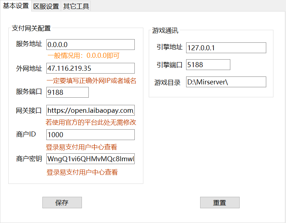Viewport: 286px width, 223px height.
Task: Click the 服务地址 input field with 0.0.0.0
Action: point(91,45)
